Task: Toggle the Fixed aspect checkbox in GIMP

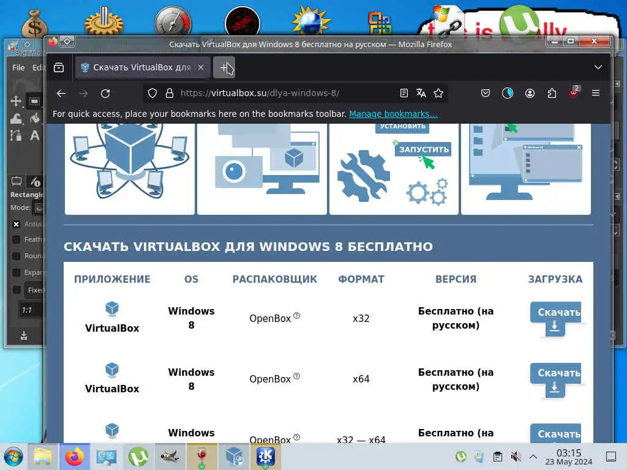Action: [17, 289]
